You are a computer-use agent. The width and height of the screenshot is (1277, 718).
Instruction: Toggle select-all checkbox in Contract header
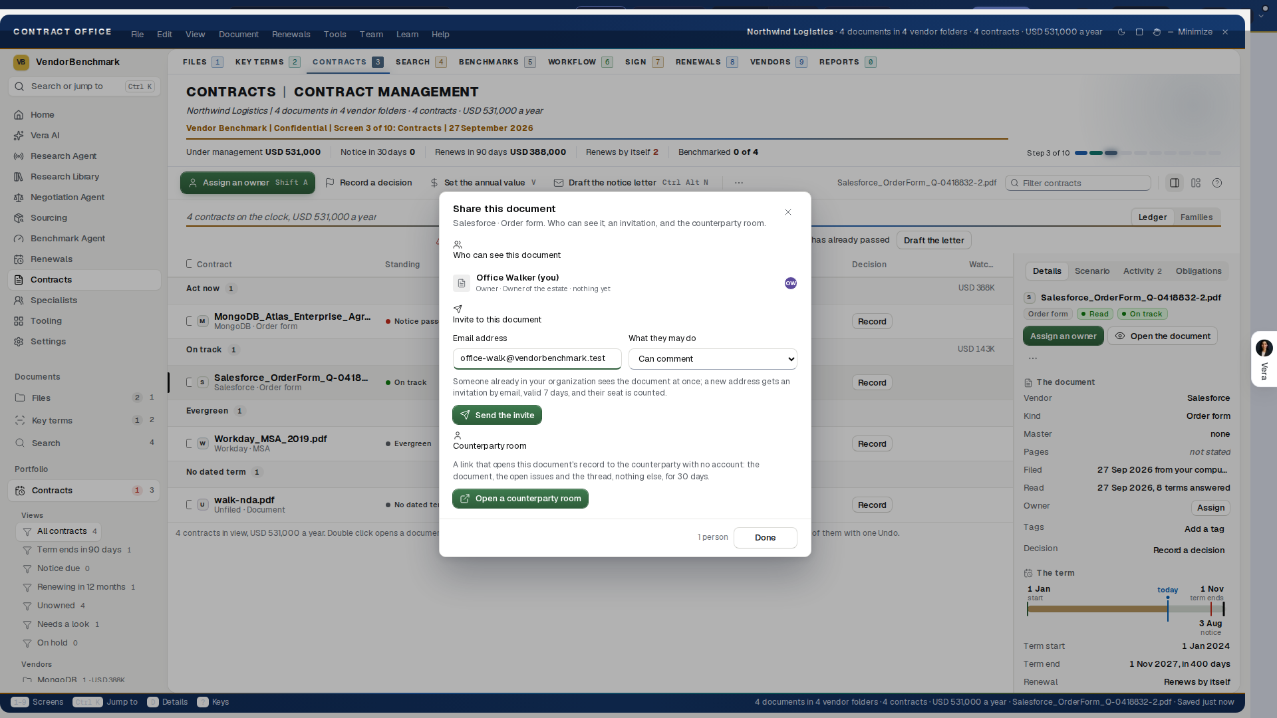[190, 264]
